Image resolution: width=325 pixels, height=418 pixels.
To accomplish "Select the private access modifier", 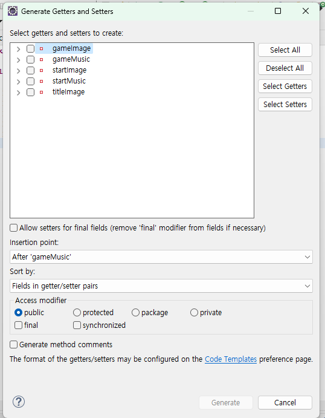I will pyautogui.click(x=194, y=312).
